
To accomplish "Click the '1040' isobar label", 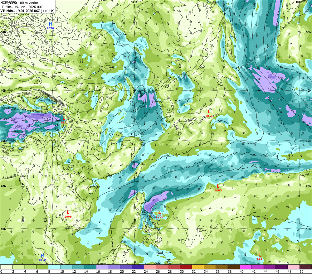I will [6, 18].
